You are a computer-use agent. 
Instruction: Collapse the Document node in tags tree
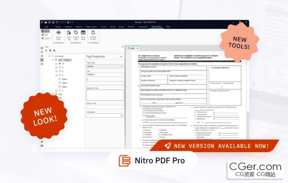[49, 56]
